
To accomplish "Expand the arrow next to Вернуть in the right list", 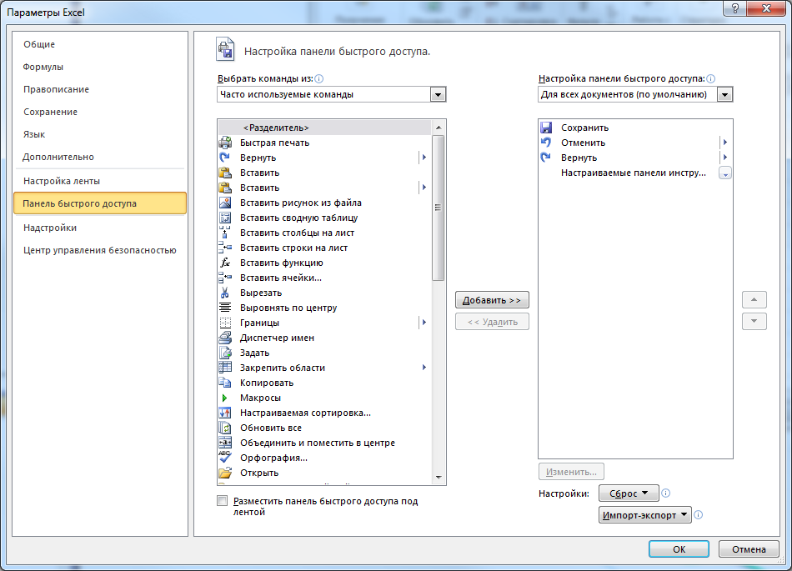I will click(x=724, y=158).
